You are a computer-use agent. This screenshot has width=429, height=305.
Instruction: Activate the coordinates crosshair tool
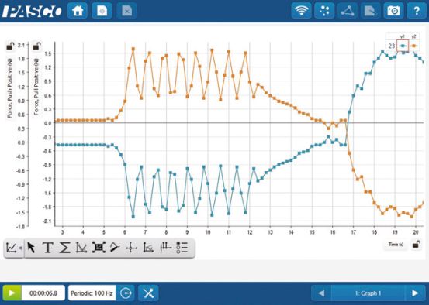(x=132, y=248)
